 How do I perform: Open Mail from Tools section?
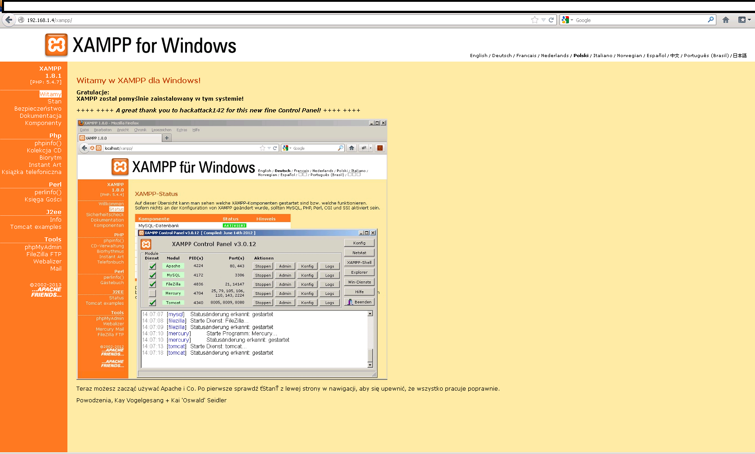(x=56, y=269)
